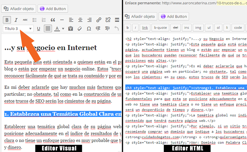Toggle center text alignment
Viewport: 247px width, 152px height.
pos(80,19)
